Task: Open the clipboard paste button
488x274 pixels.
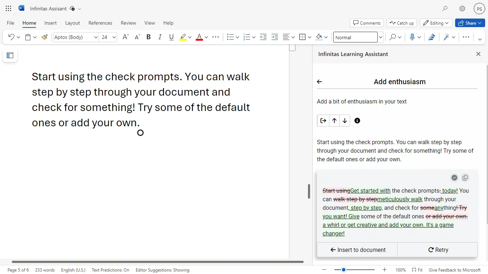Action: 28,37
